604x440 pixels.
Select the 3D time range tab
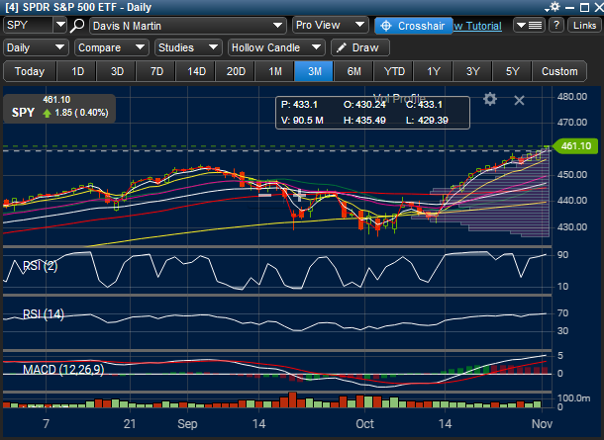tap(117, 71)
